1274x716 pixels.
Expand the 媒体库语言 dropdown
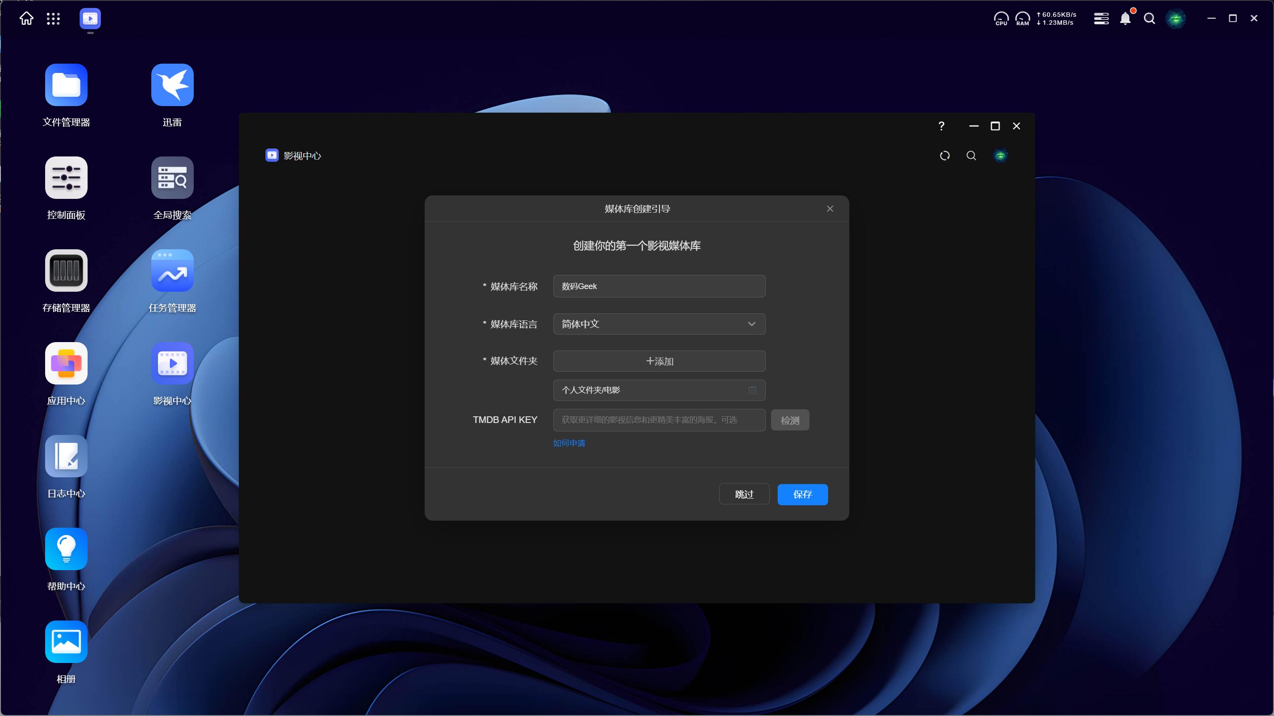pos(659,324)
